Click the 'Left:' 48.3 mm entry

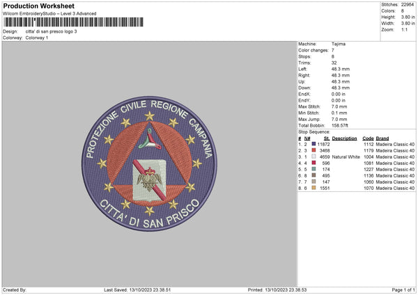coord(341,69)
